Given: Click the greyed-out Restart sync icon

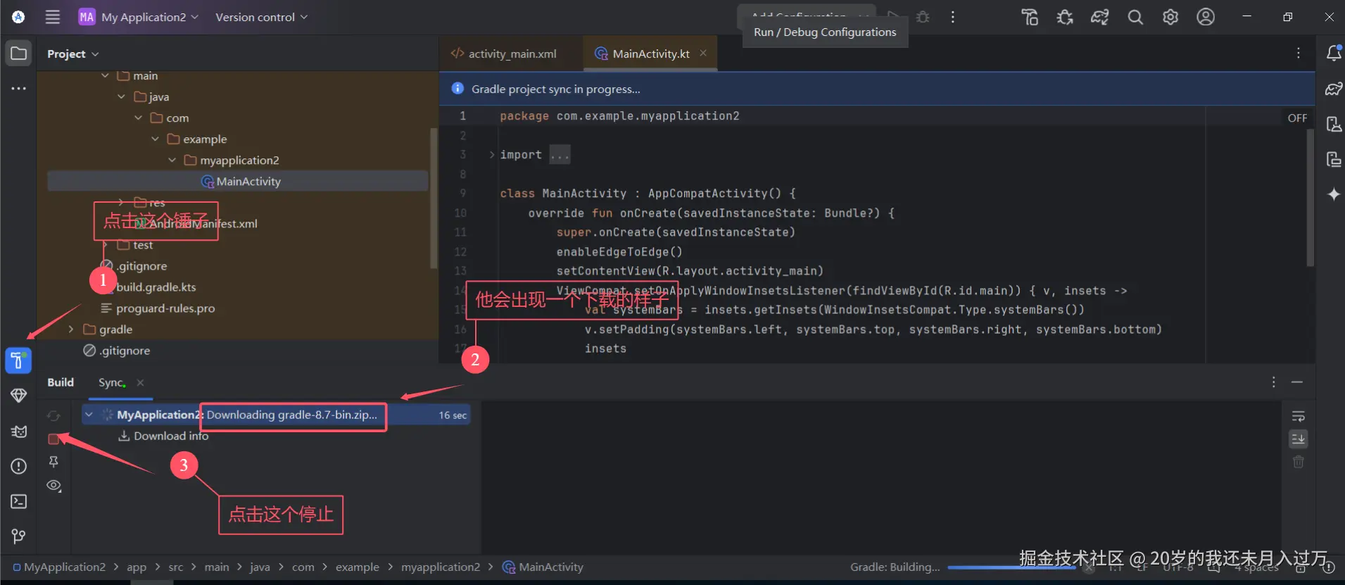Looking at the screenshot, I should (53, 416).
